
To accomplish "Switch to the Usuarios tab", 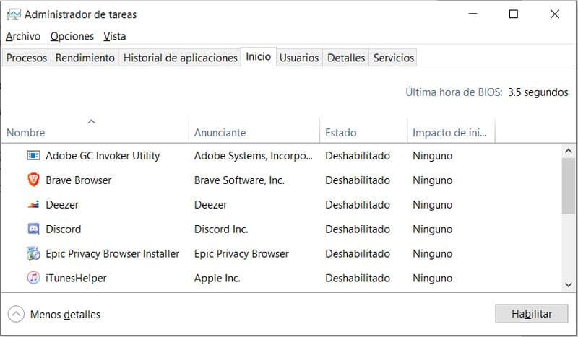I will (x=299, y=58).
